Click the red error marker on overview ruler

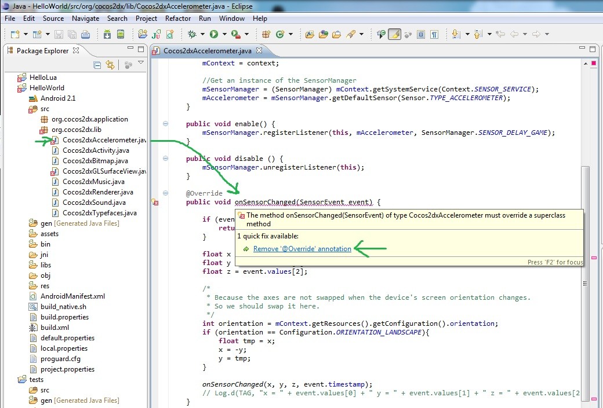(594, 258)
